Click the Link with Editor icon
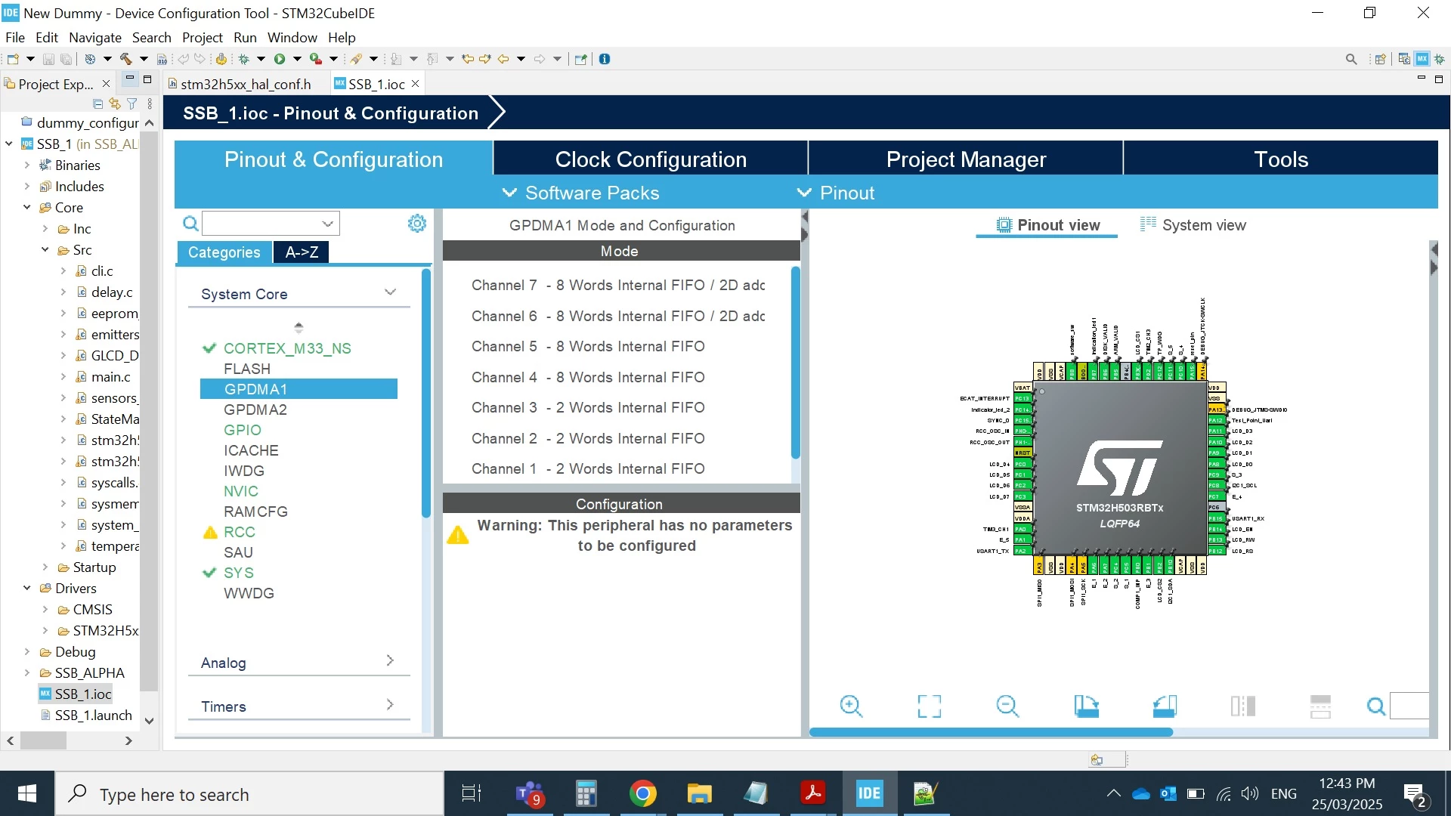 click(x=115, y=104)
